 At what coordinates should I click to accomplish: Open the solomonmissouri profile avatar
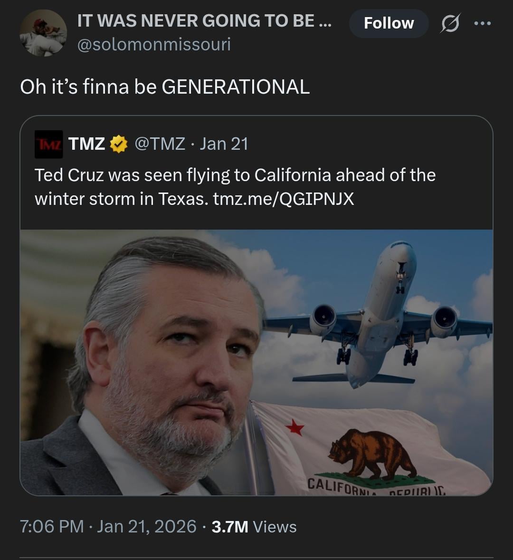[x=43, y=33]
